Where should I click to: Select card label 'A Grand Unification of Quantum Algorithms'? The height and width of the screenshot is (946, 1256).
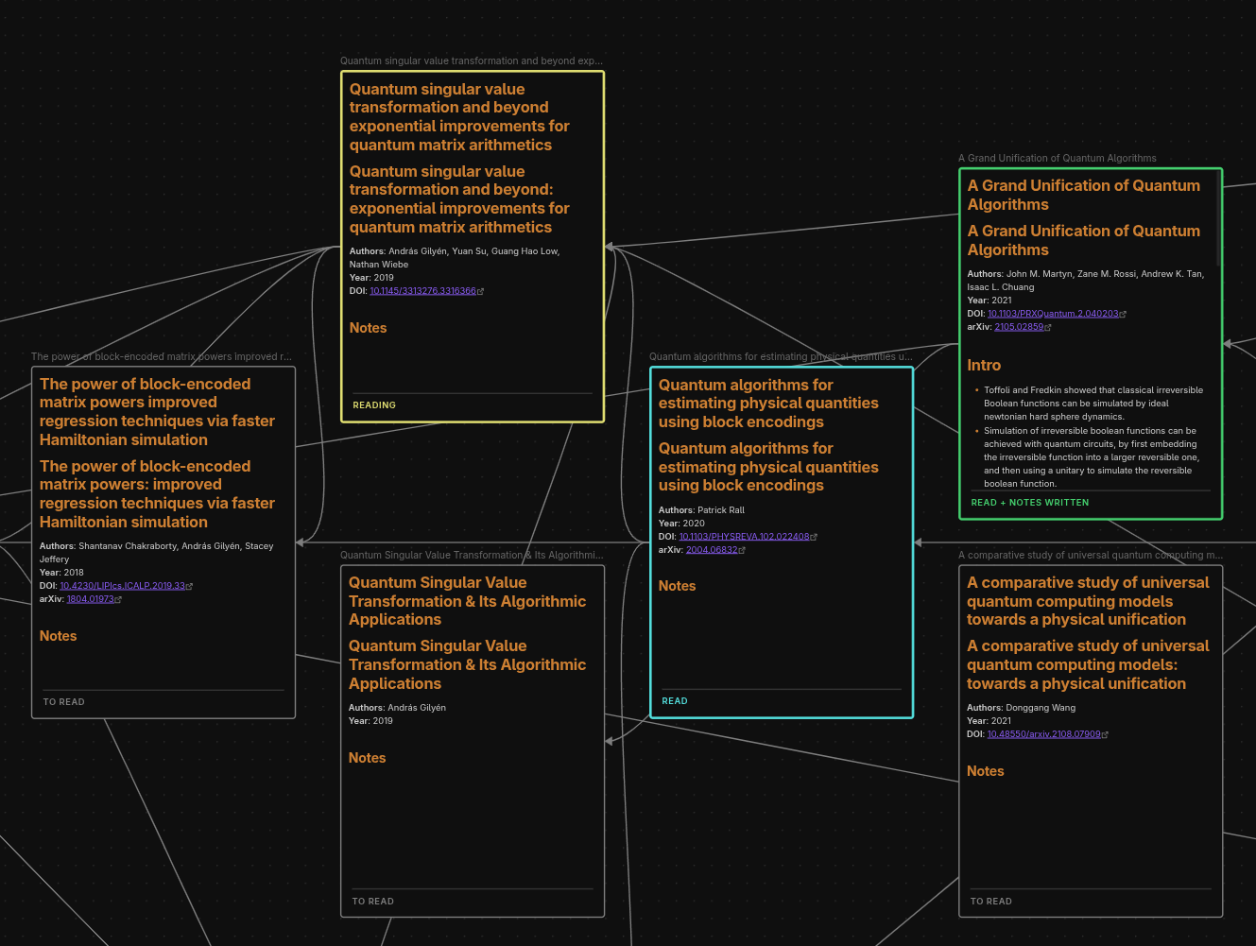click(1058, 159)
